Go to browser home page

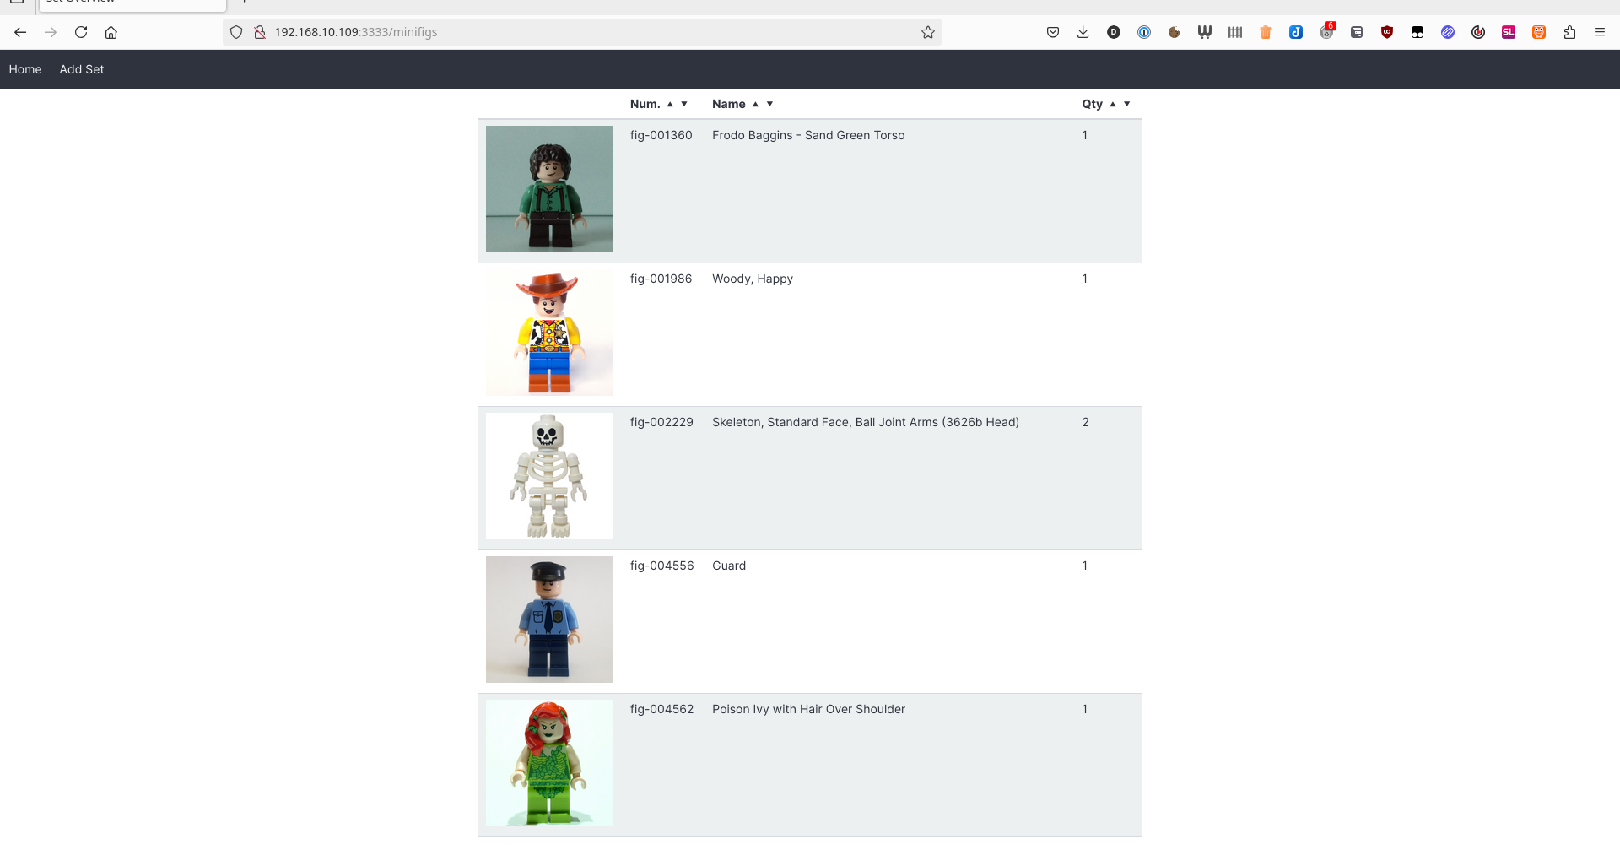point(111,32)
